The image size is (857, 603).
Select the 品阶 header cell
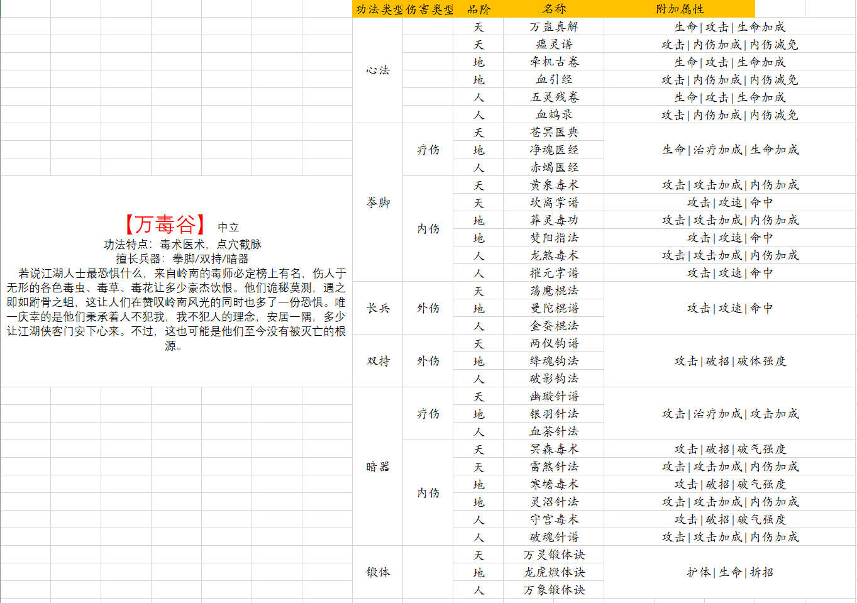point(478,9)
